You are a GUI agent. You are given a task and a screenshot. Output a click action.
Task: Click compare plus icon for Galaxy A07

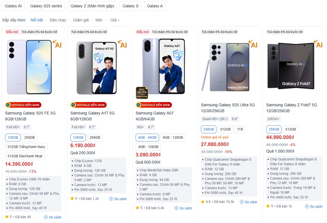176,208
